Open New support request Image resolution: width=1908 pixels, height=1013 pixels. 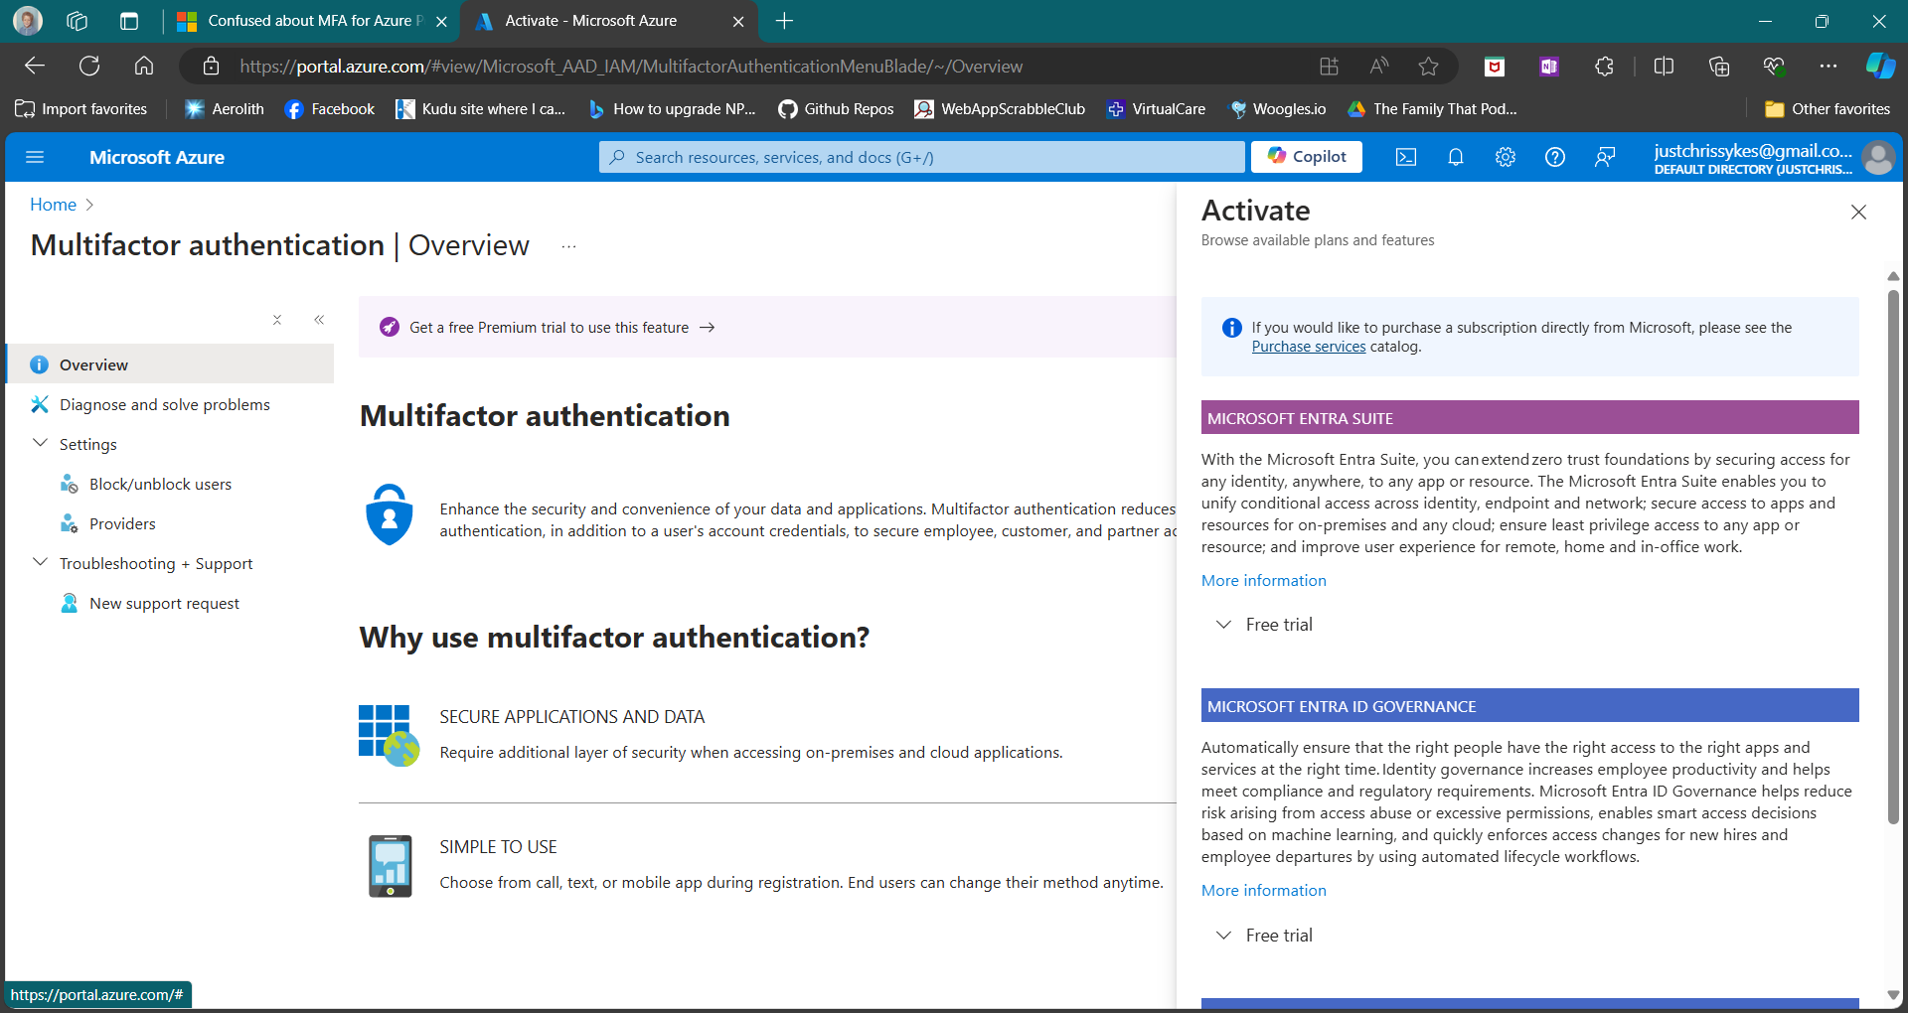[x=164, y=603]
